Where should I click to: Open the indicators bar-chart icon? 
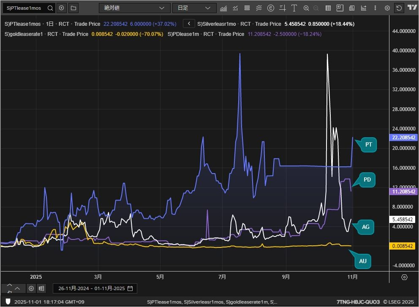coord(235,8)
